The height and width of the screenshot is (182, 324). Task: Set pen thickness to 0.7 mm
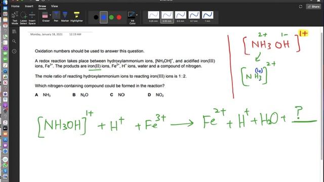point(194,17)
